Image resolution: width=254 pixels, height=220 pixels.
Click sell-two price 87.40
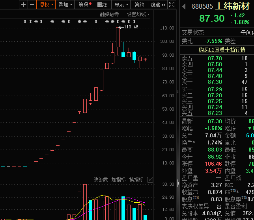click(x=215, y=76)
